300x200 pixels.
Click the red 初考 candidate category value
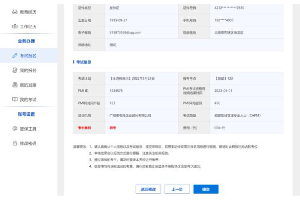coord(113,128)
